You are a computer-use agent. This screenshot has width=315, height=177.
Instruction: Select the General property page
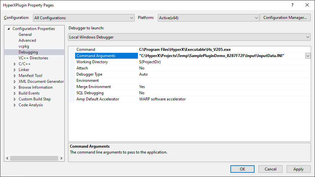click(25, 35)
